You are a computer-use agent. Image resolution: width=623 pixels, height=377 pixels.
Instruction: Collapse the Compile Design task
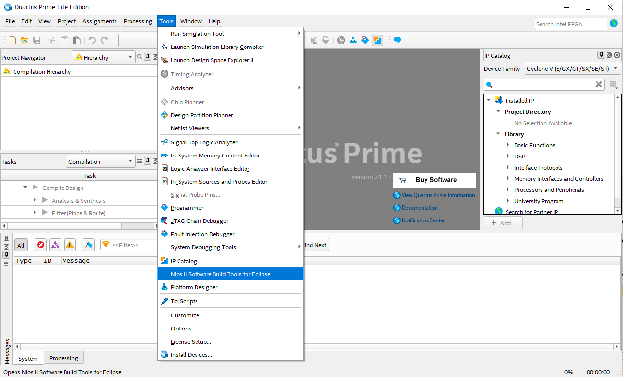click(x=25, y=188)
